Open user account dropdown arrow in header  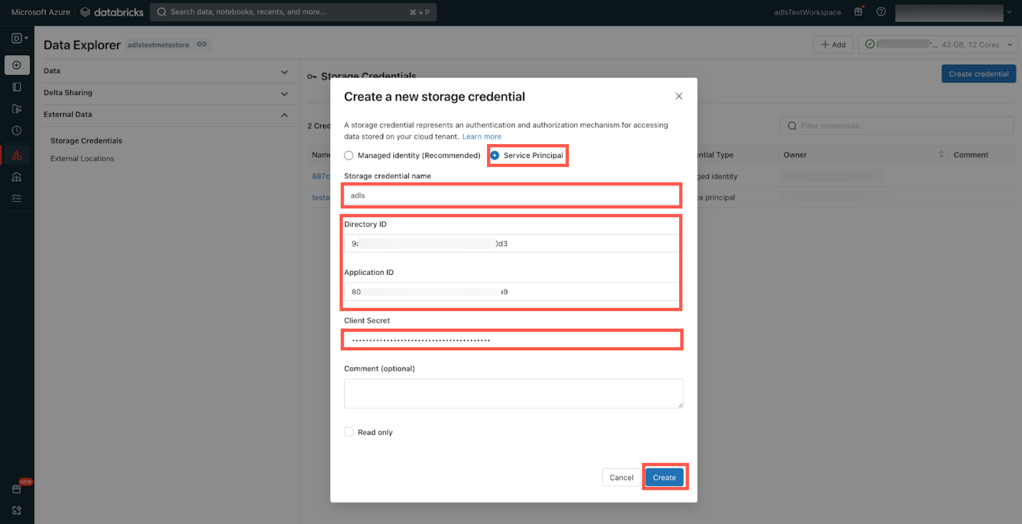[1009, 12]
